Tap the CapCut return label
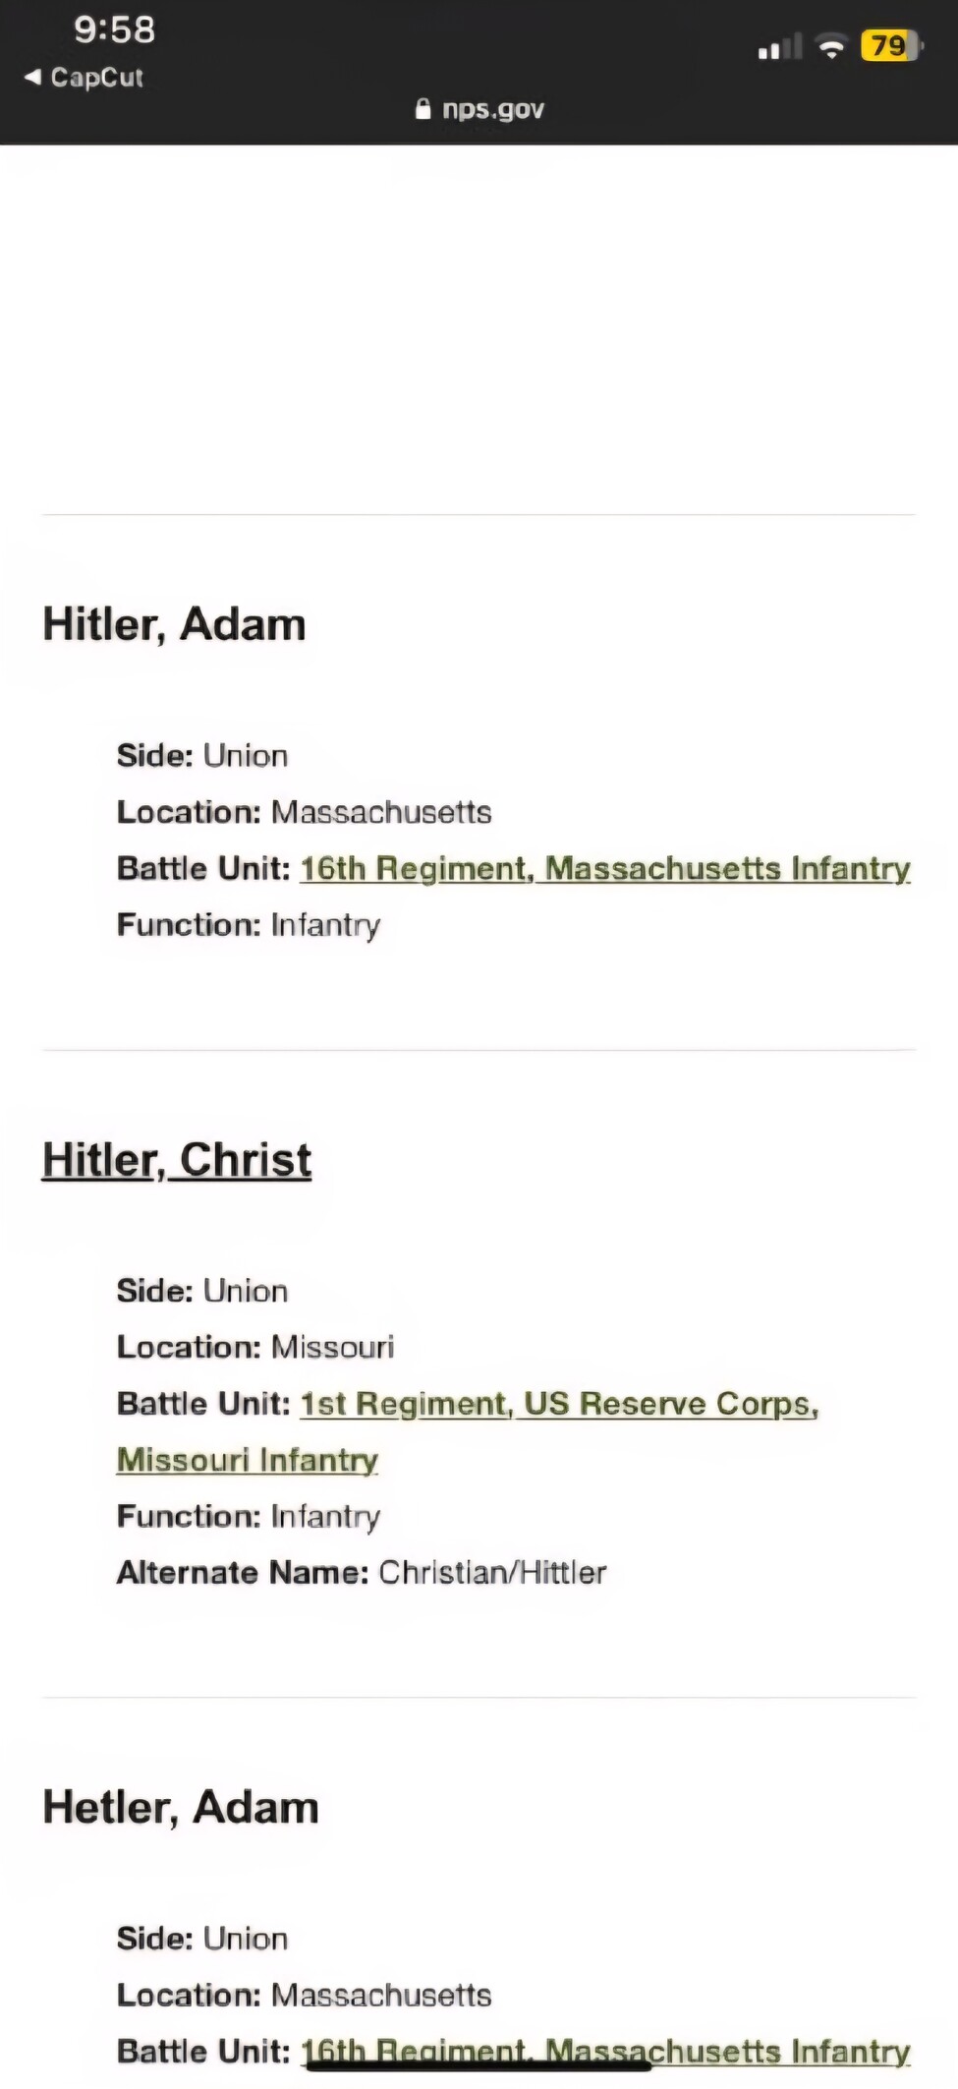The width and height of the screenshot is (958, 2089). (96, 77)
